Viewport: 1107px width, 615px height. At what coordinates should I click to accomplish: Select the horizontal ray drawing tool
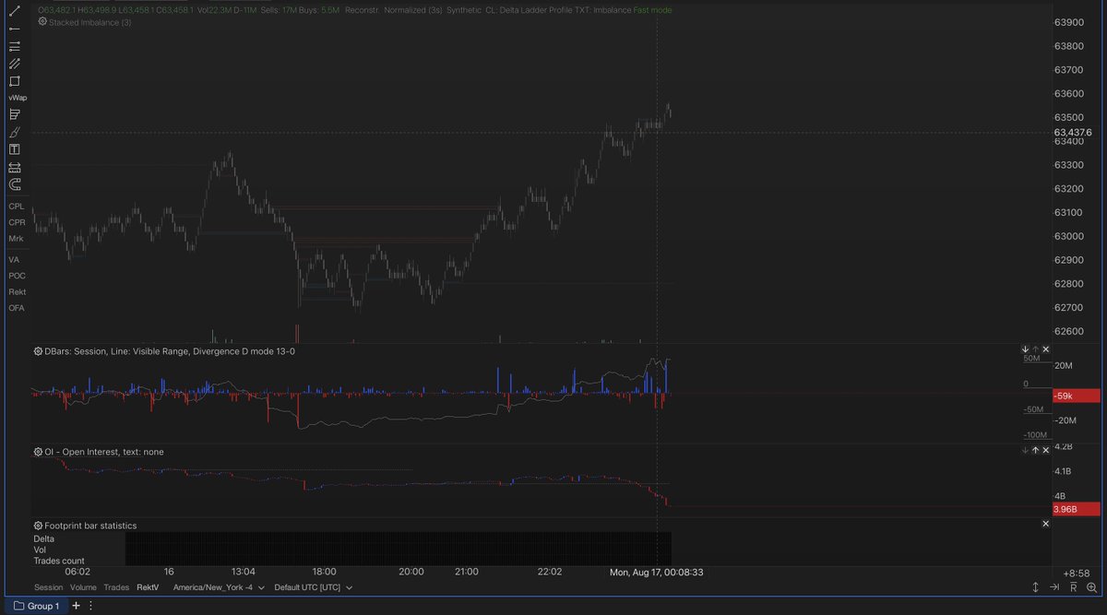[15, 29]
